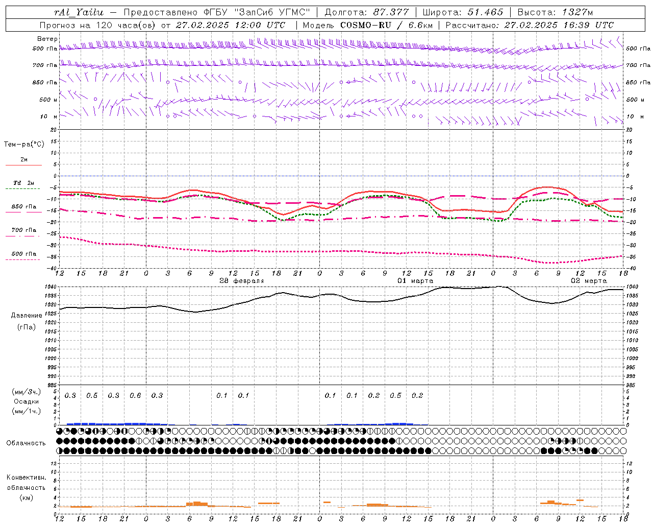Click 'Предоставлено ФГБУ "ЗапСиб УГМС"' provider text
The image size is (653, 523).
point(217,13)
